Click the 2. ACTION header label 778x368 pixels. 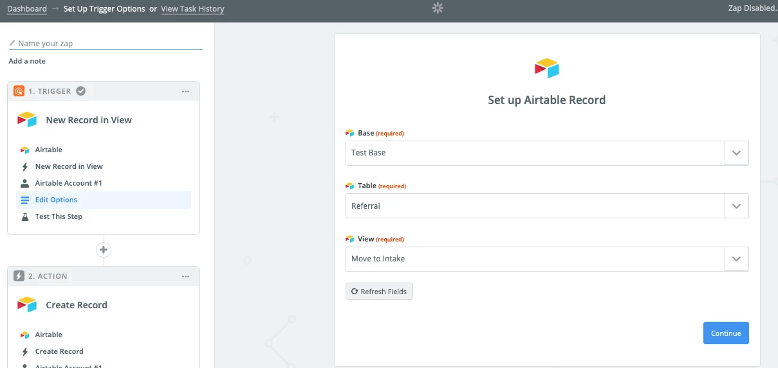tap(48, 276)
